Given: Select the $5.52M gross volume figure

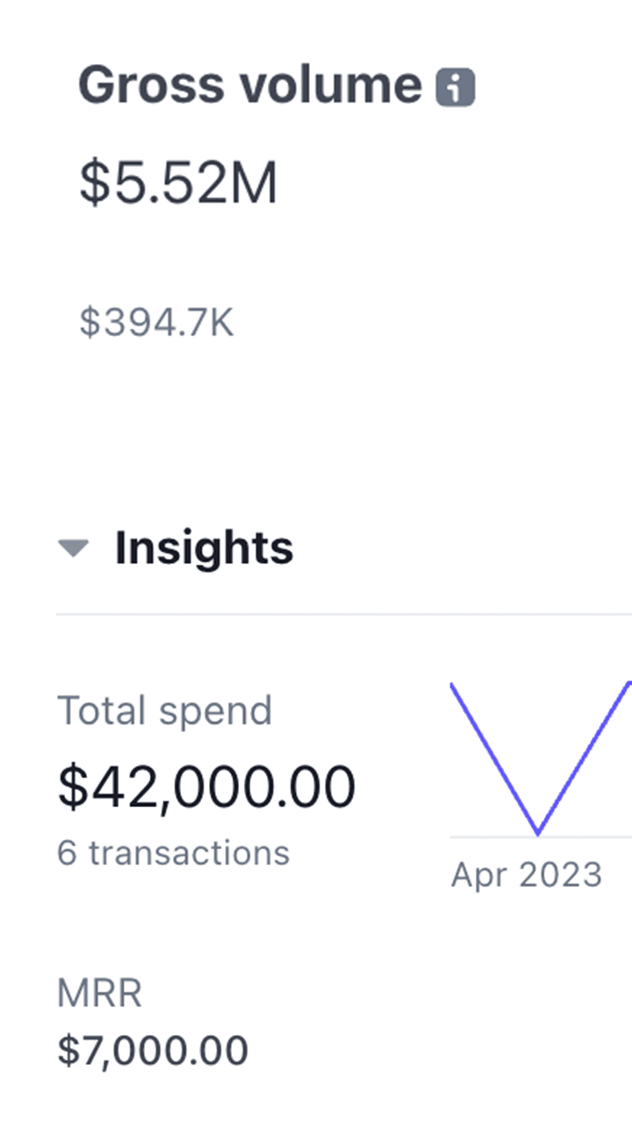Looking at the screenshot, I should 178,184.
